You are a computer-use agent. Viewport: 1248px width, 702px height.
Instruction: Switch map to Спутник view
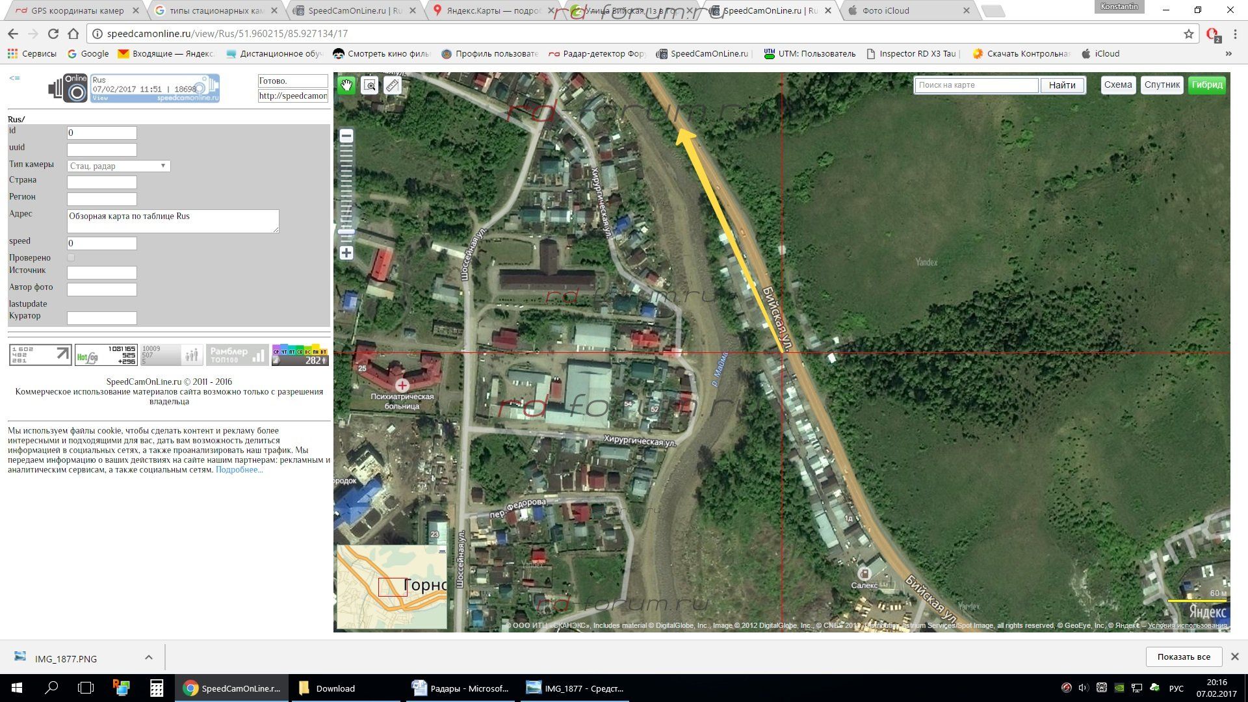tap(1162, 85)
